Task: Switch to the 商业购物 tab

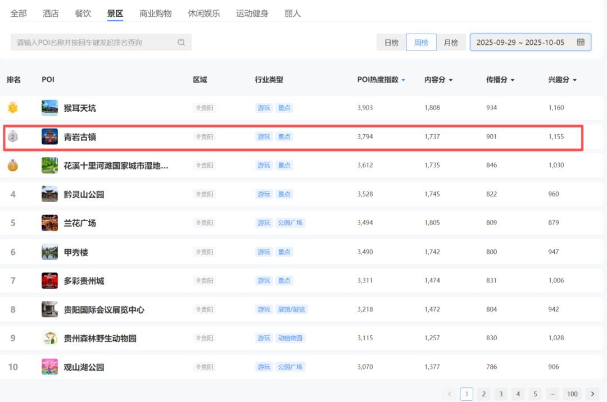Action: tap(155, 13)
